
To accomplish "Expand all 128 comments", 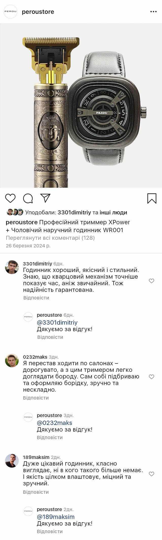I will click(50, 238).
